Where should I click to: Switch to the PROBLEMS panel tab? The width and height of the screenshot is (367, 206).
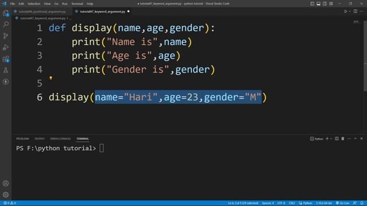point(22,138)
